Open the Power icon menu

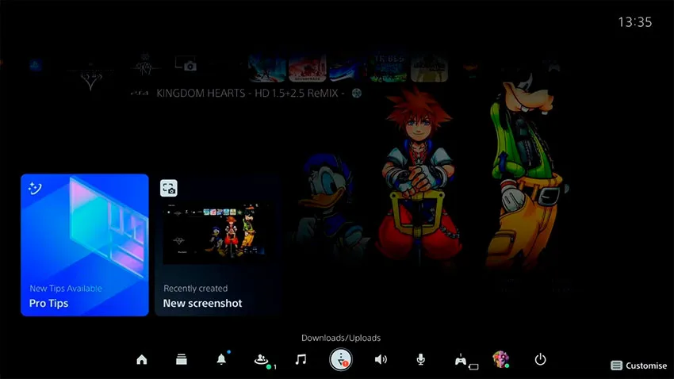pyautogui.click(x=540, y=359)
